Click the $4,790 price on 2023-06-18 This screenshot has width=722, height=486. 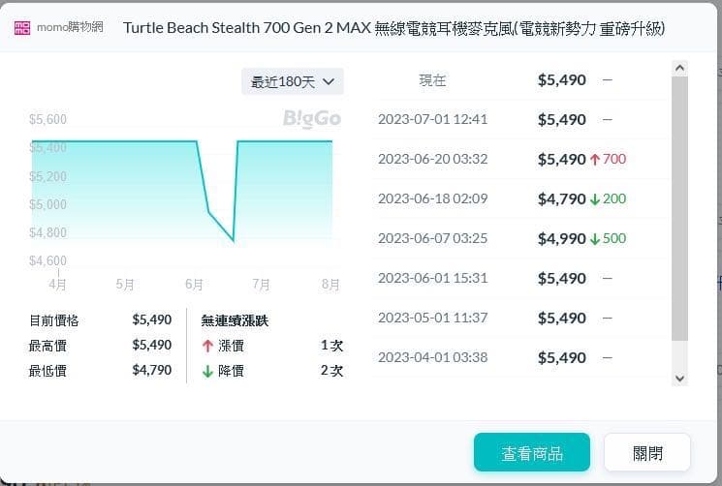click(x=562, y=199)
